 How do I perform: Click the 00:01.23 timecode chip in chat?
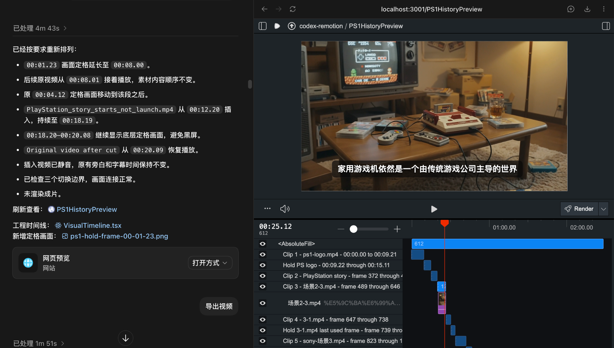41,65
